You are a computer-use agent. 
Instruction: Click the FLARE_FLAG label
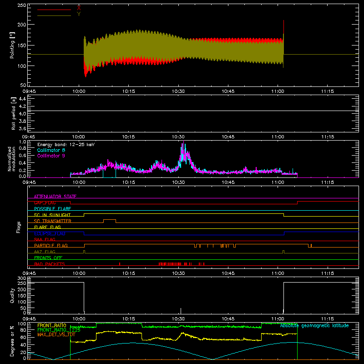[x=47, y=227]
